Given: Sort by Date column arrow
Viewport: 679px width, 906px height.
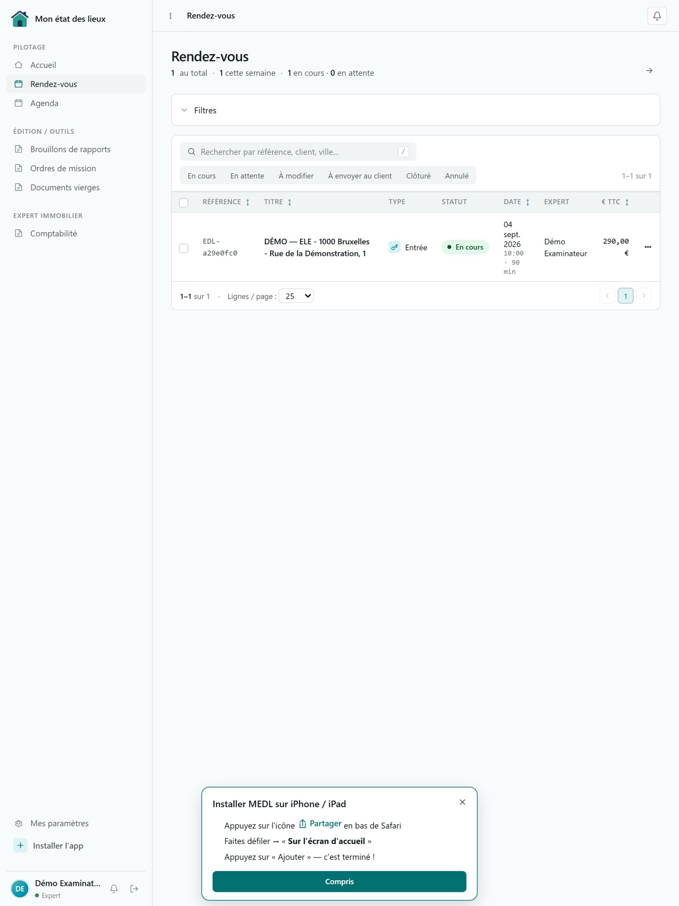Looking at the screenshot, I should click(x=528, y=202).
